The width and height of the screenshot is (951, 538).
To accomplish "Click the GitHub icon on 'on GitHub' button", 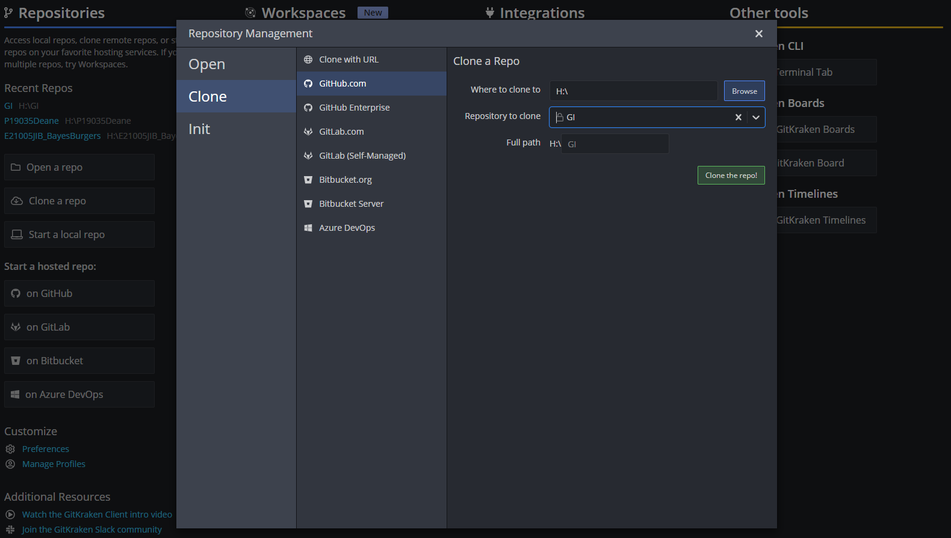I will 16,293.
